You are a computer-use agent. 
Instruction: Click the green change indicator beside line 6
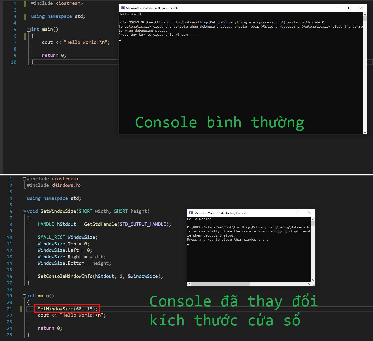tap(25, 36)
